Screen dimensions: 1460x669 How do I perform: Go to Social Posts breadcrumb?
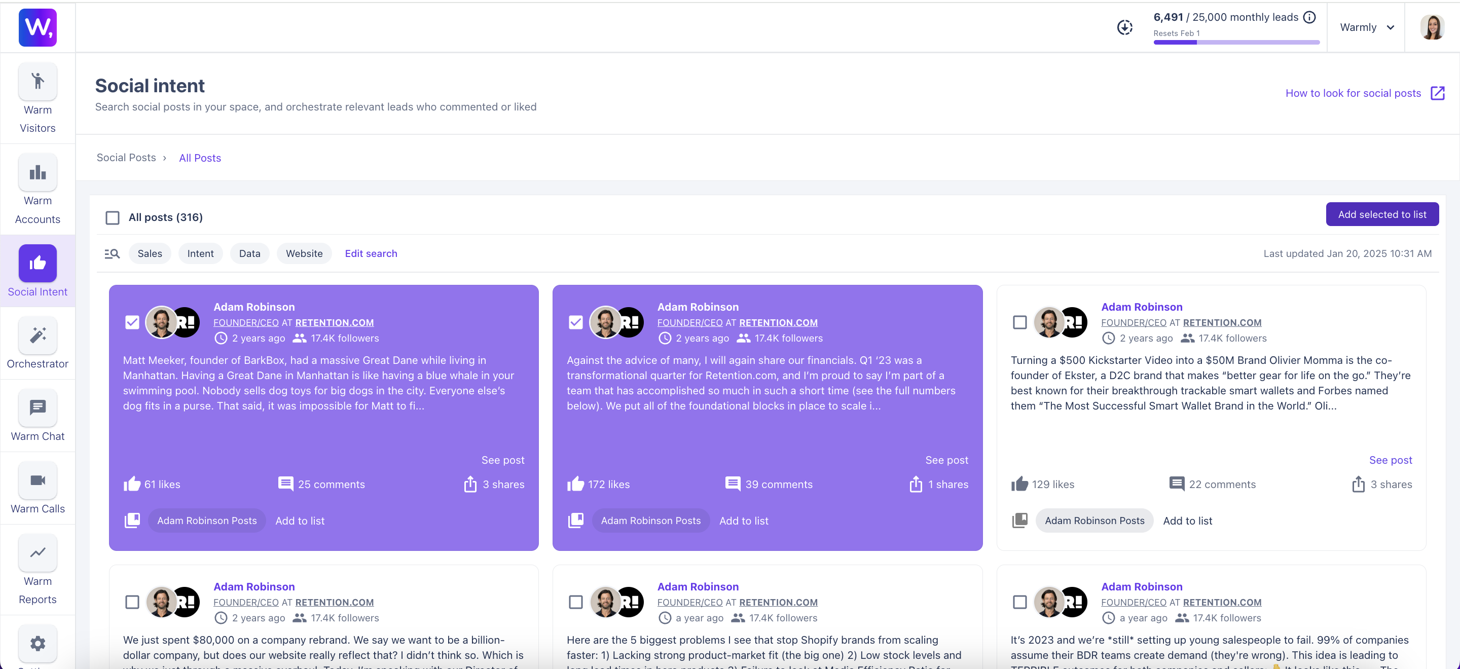tap(126, 158)
